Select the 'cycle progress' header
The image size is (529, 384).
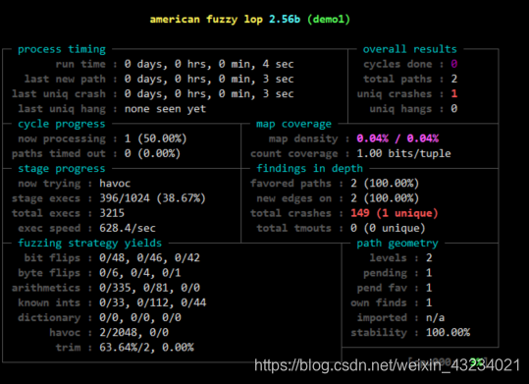(62, 124)
